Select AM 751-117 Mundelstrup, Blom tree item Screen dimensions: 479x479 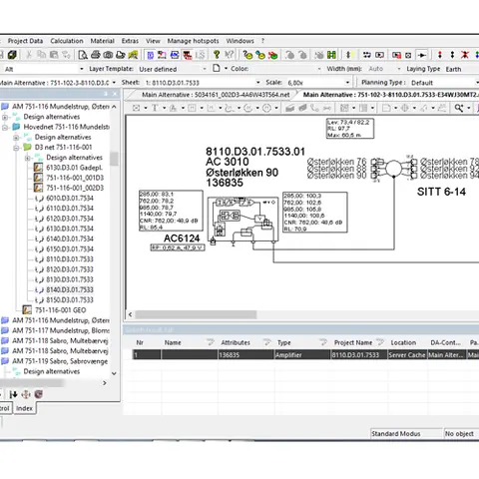61,330
